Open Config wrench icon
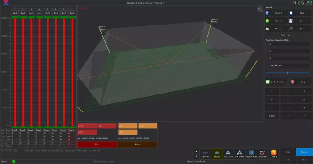The image size is (313, 164). [x=274, y=154]
